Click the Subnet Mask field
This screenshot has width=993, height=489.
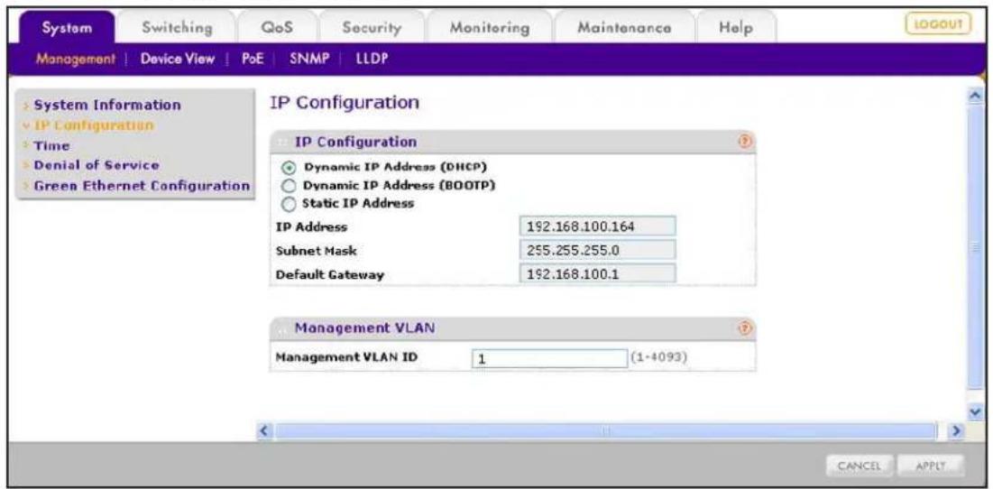coord(597,250)
